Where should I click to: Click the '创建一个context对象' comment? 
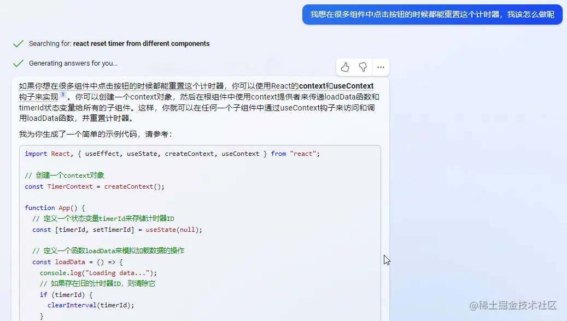point(65,176)
